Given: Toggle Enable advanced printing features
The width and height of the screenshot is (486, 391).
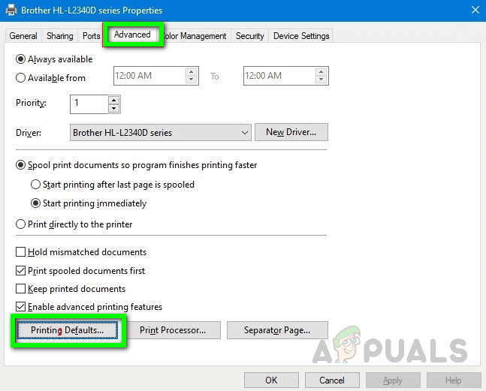Looking at the screenshot, I should [x=21, y=307].
